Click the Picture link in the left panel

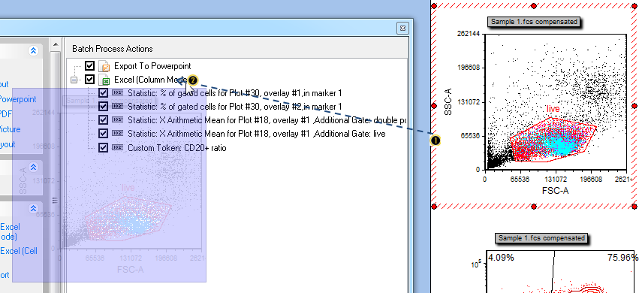pos(11,129)
